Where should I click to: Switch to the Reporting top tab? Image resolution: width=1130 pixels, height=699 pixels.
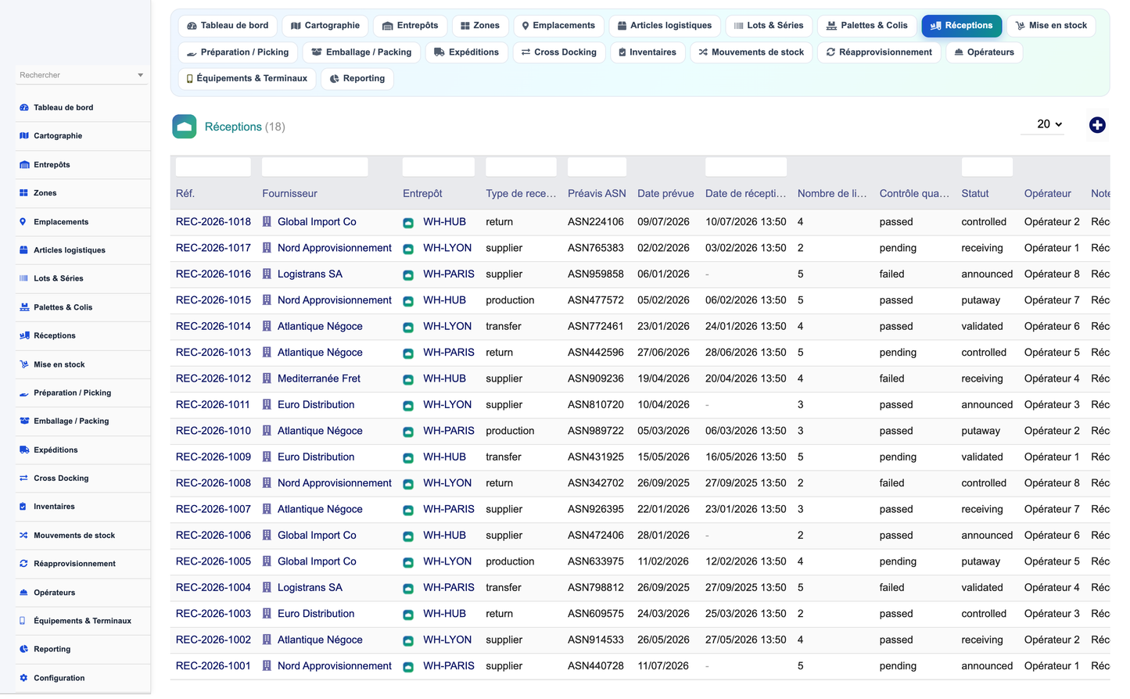(357, 79)
